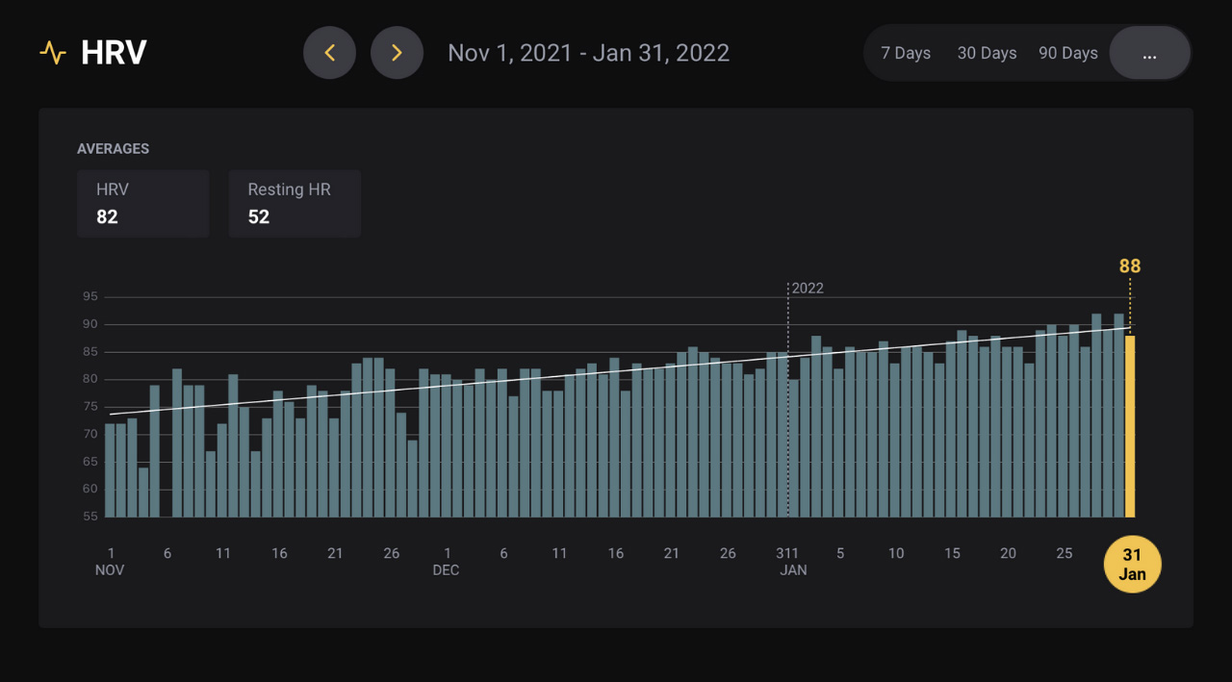1232x682 pixels.
Task: Select the highlighted yellow Jan 31 bar
Action: click(1130, 423)
